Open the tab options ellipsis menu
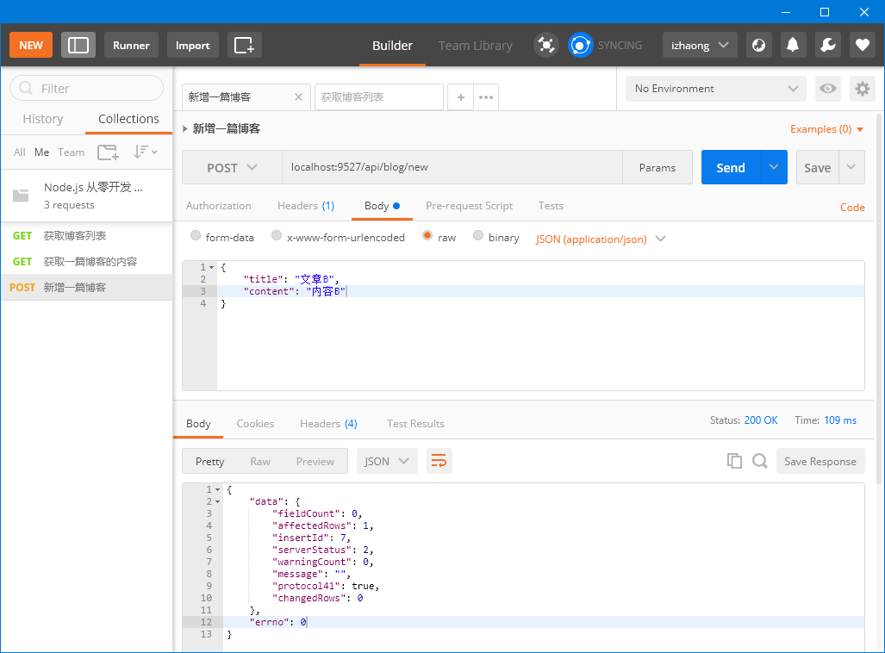Screen dimensions: 885x653 pyautogui.click(x=486, y=97)
